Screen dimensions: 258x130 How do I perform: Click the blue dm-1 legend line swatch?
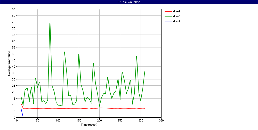point(168,21)
